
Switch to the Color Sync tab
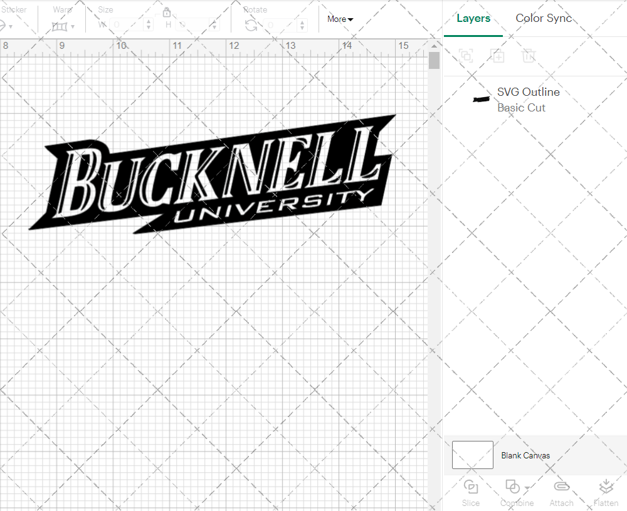point(544,18)
